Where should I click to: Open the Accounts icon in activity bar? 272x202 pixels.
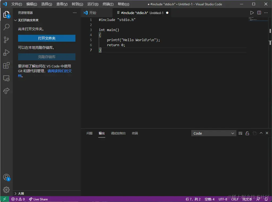[x=6, y=177]
